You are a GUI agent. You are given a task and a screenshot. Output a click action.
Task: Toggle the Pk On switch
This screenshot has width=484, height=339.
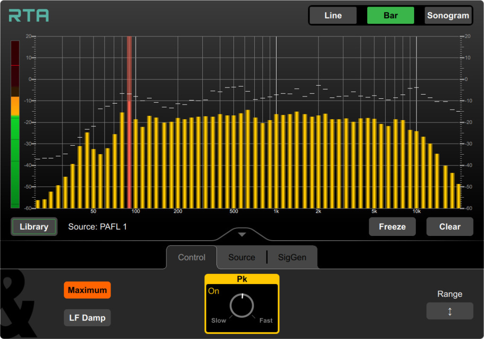click(214, 291)
